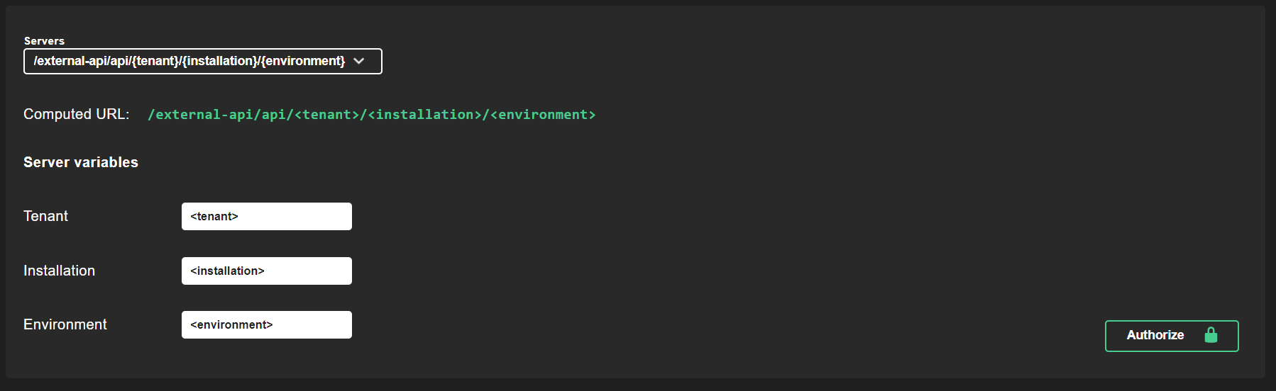Viewport: 1276px width, 391px height.
Task: Click <environment> in the computed URL
Action: [543, 115]
